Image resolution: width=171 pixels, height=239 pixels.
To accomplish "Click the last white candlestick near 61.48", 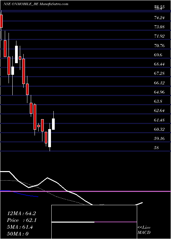I will [x=53, y=124].
